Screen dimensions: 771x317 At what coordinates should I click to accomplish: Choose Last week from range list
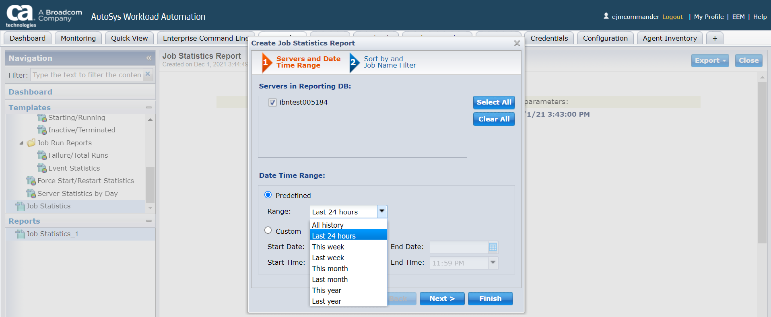tap(348, 257)
